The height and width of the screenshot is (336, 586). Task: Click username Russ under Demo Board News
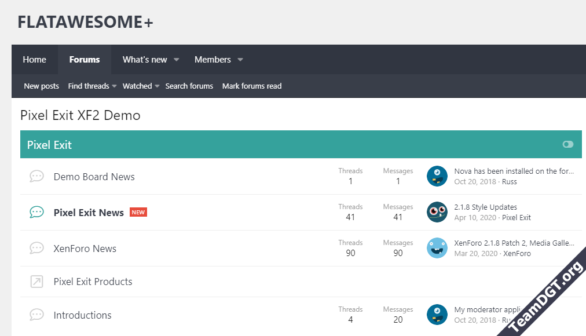point(510,182)
